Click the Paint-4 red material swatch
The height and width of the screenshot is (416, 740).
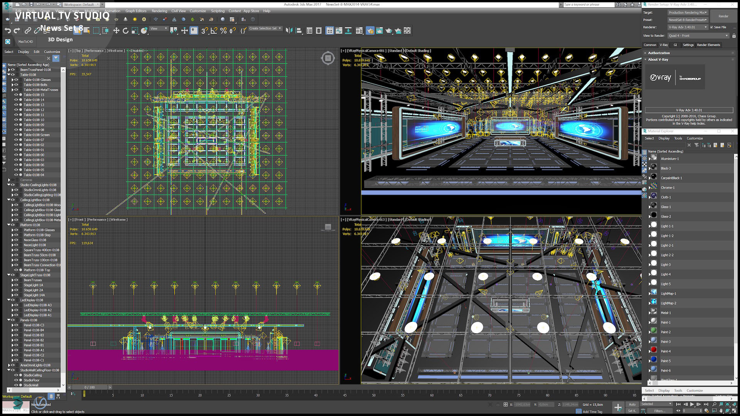coord(654,350)
